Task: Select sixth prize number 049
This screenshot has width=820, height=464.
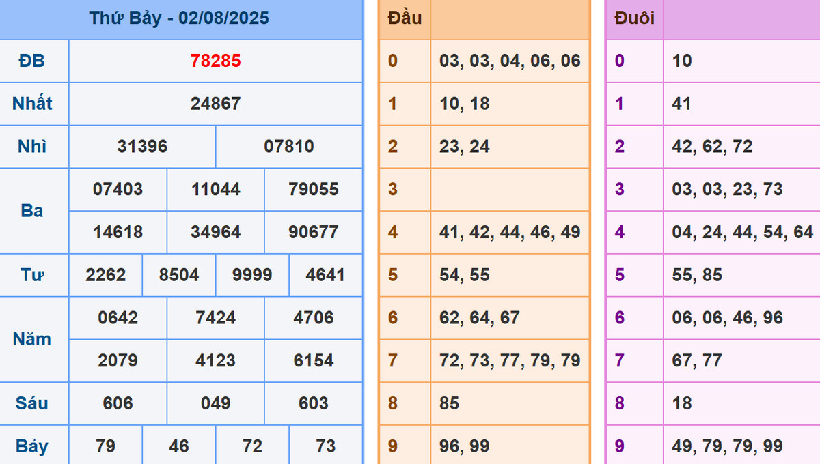Action: (215, 403)
